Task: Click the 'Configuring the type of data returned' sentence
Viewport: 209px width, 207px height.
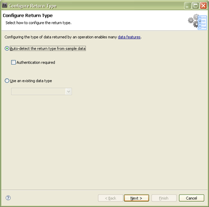Action: (x=73, y=37)
